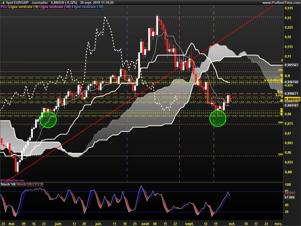The height and width of the screenshot is (226, 301).
Task: Open the Ligne verticale (52) label
Action: [x=88, y=7]
